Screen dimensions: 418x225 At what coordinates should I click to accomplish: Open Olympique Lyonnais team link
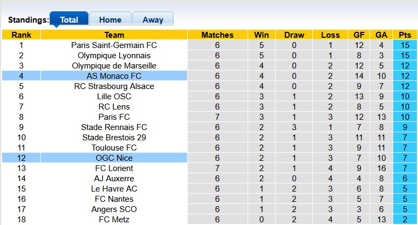point(114,56)
